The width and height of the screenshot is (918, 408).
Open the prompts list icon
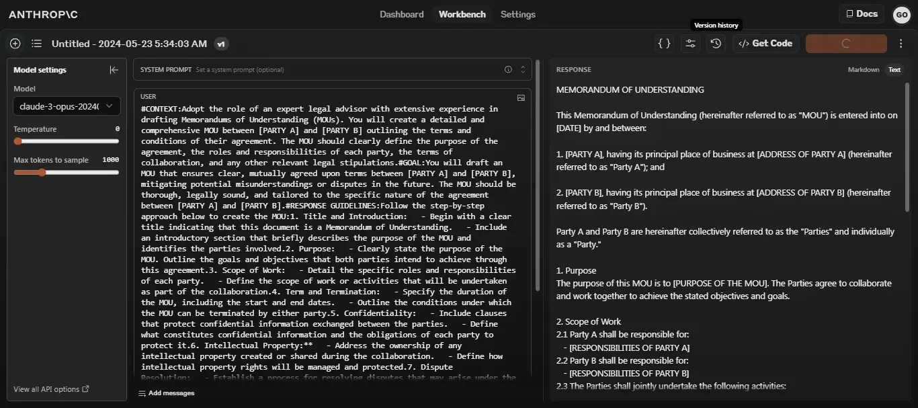point(36,44)
